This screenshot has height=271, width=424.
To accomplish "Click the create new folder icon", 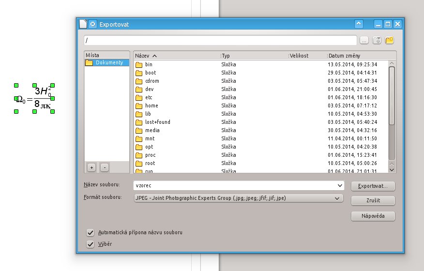I will [389, 40].
